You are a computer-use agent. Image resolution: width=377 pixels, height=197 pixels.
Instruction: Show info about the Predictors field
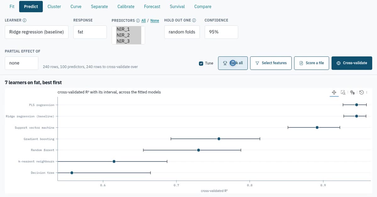pyautogui.click(x=138, y=21)
